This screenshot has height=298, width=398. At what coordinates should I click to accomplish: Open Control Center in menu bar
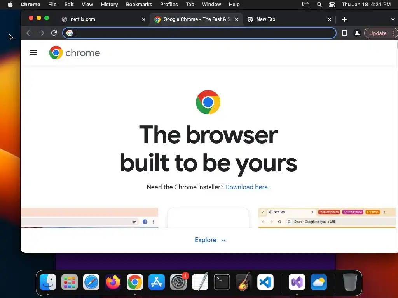click(x=332, y=5)
